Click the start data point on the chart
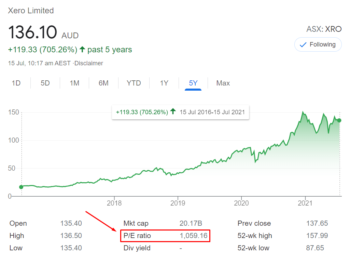 pyautogui.click(x=21, y=187)
